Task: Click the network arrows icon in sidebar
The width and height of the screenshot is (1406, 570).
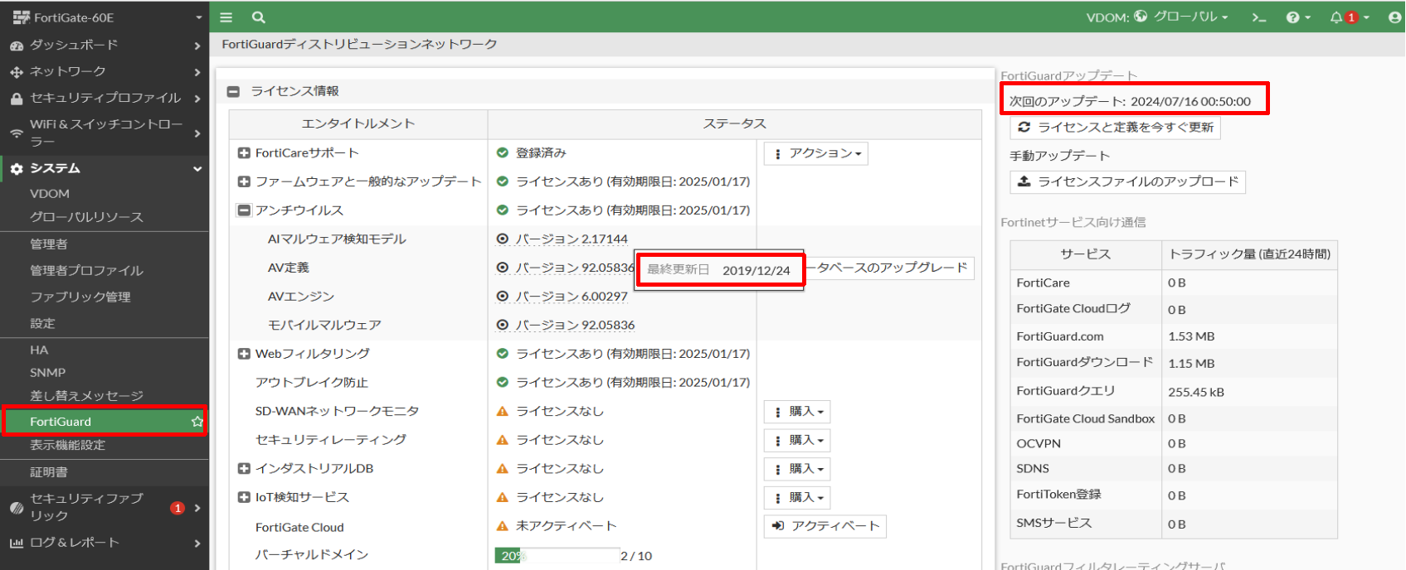Action: [x=17, y=72]
